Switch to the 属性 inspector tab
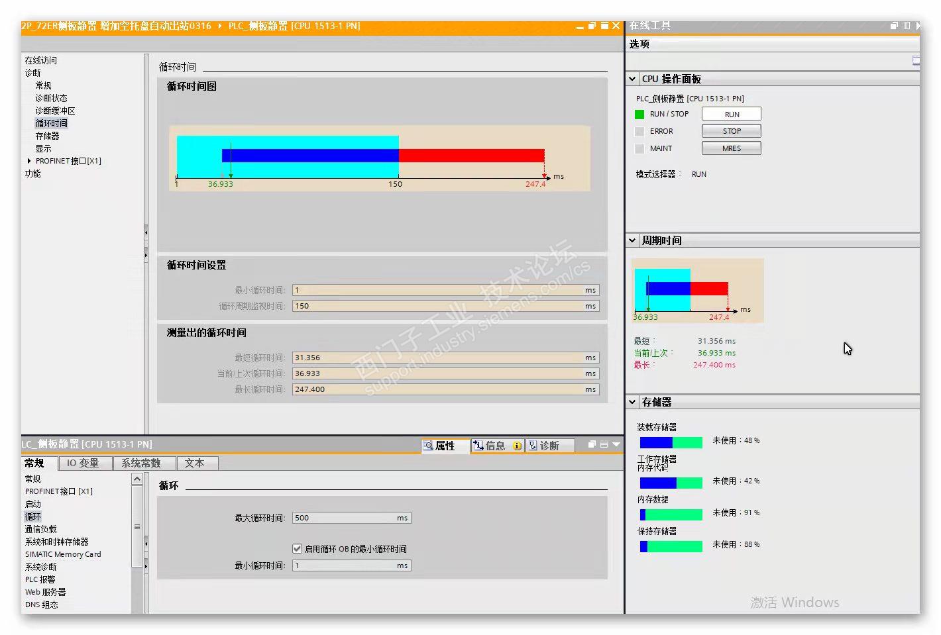The image size is (941, 635). pos(445,446)
